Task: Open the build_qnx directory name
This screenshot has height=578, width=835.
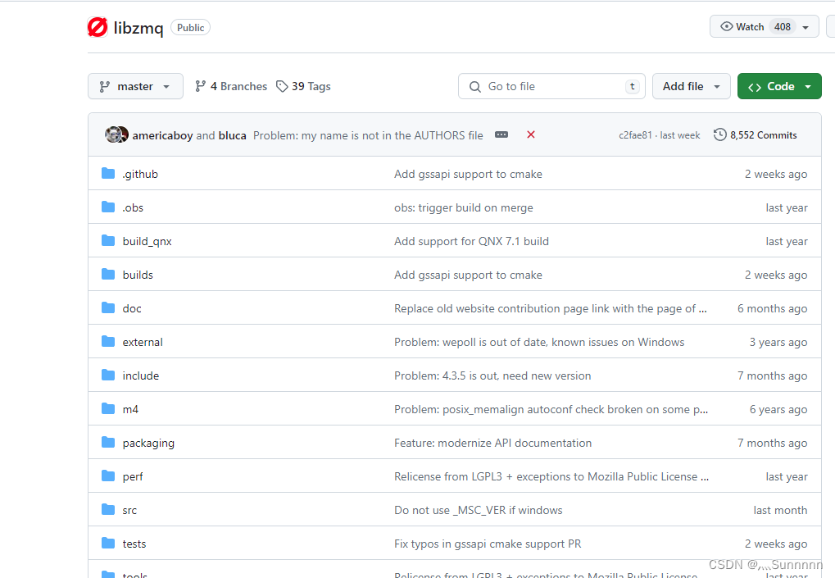Action: pyautogui.click(x=147, y=241)
